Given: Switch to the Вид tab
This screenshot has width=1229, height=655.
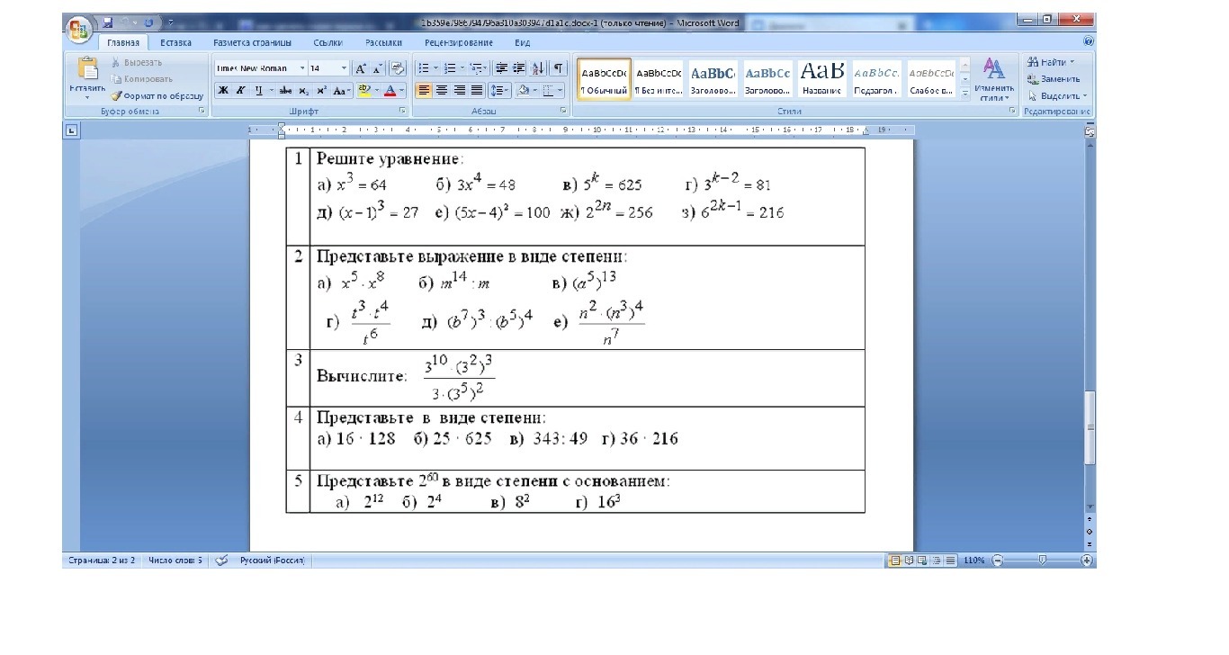Looking at the screenshot, I should pos(523,42).
